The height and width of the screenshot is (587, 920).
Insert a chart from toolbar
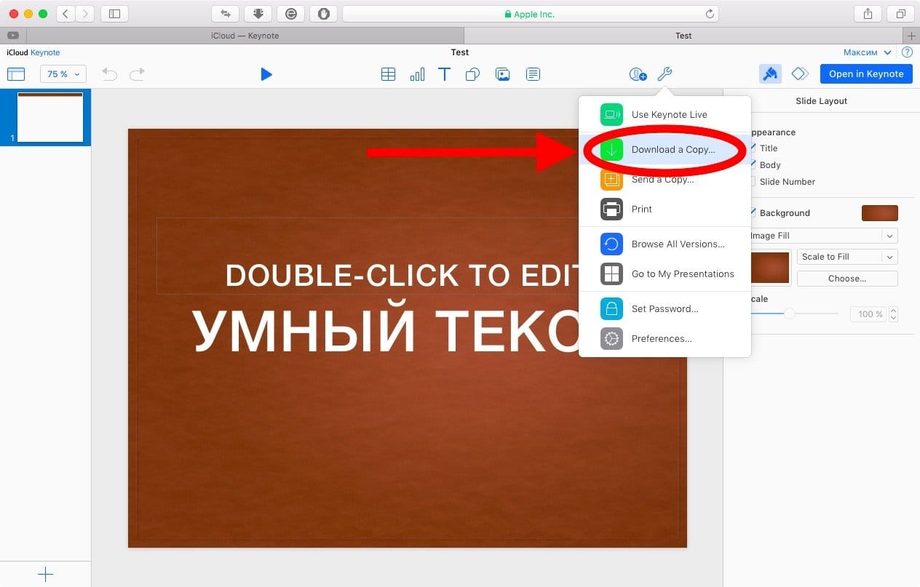(x=417, y=74)
